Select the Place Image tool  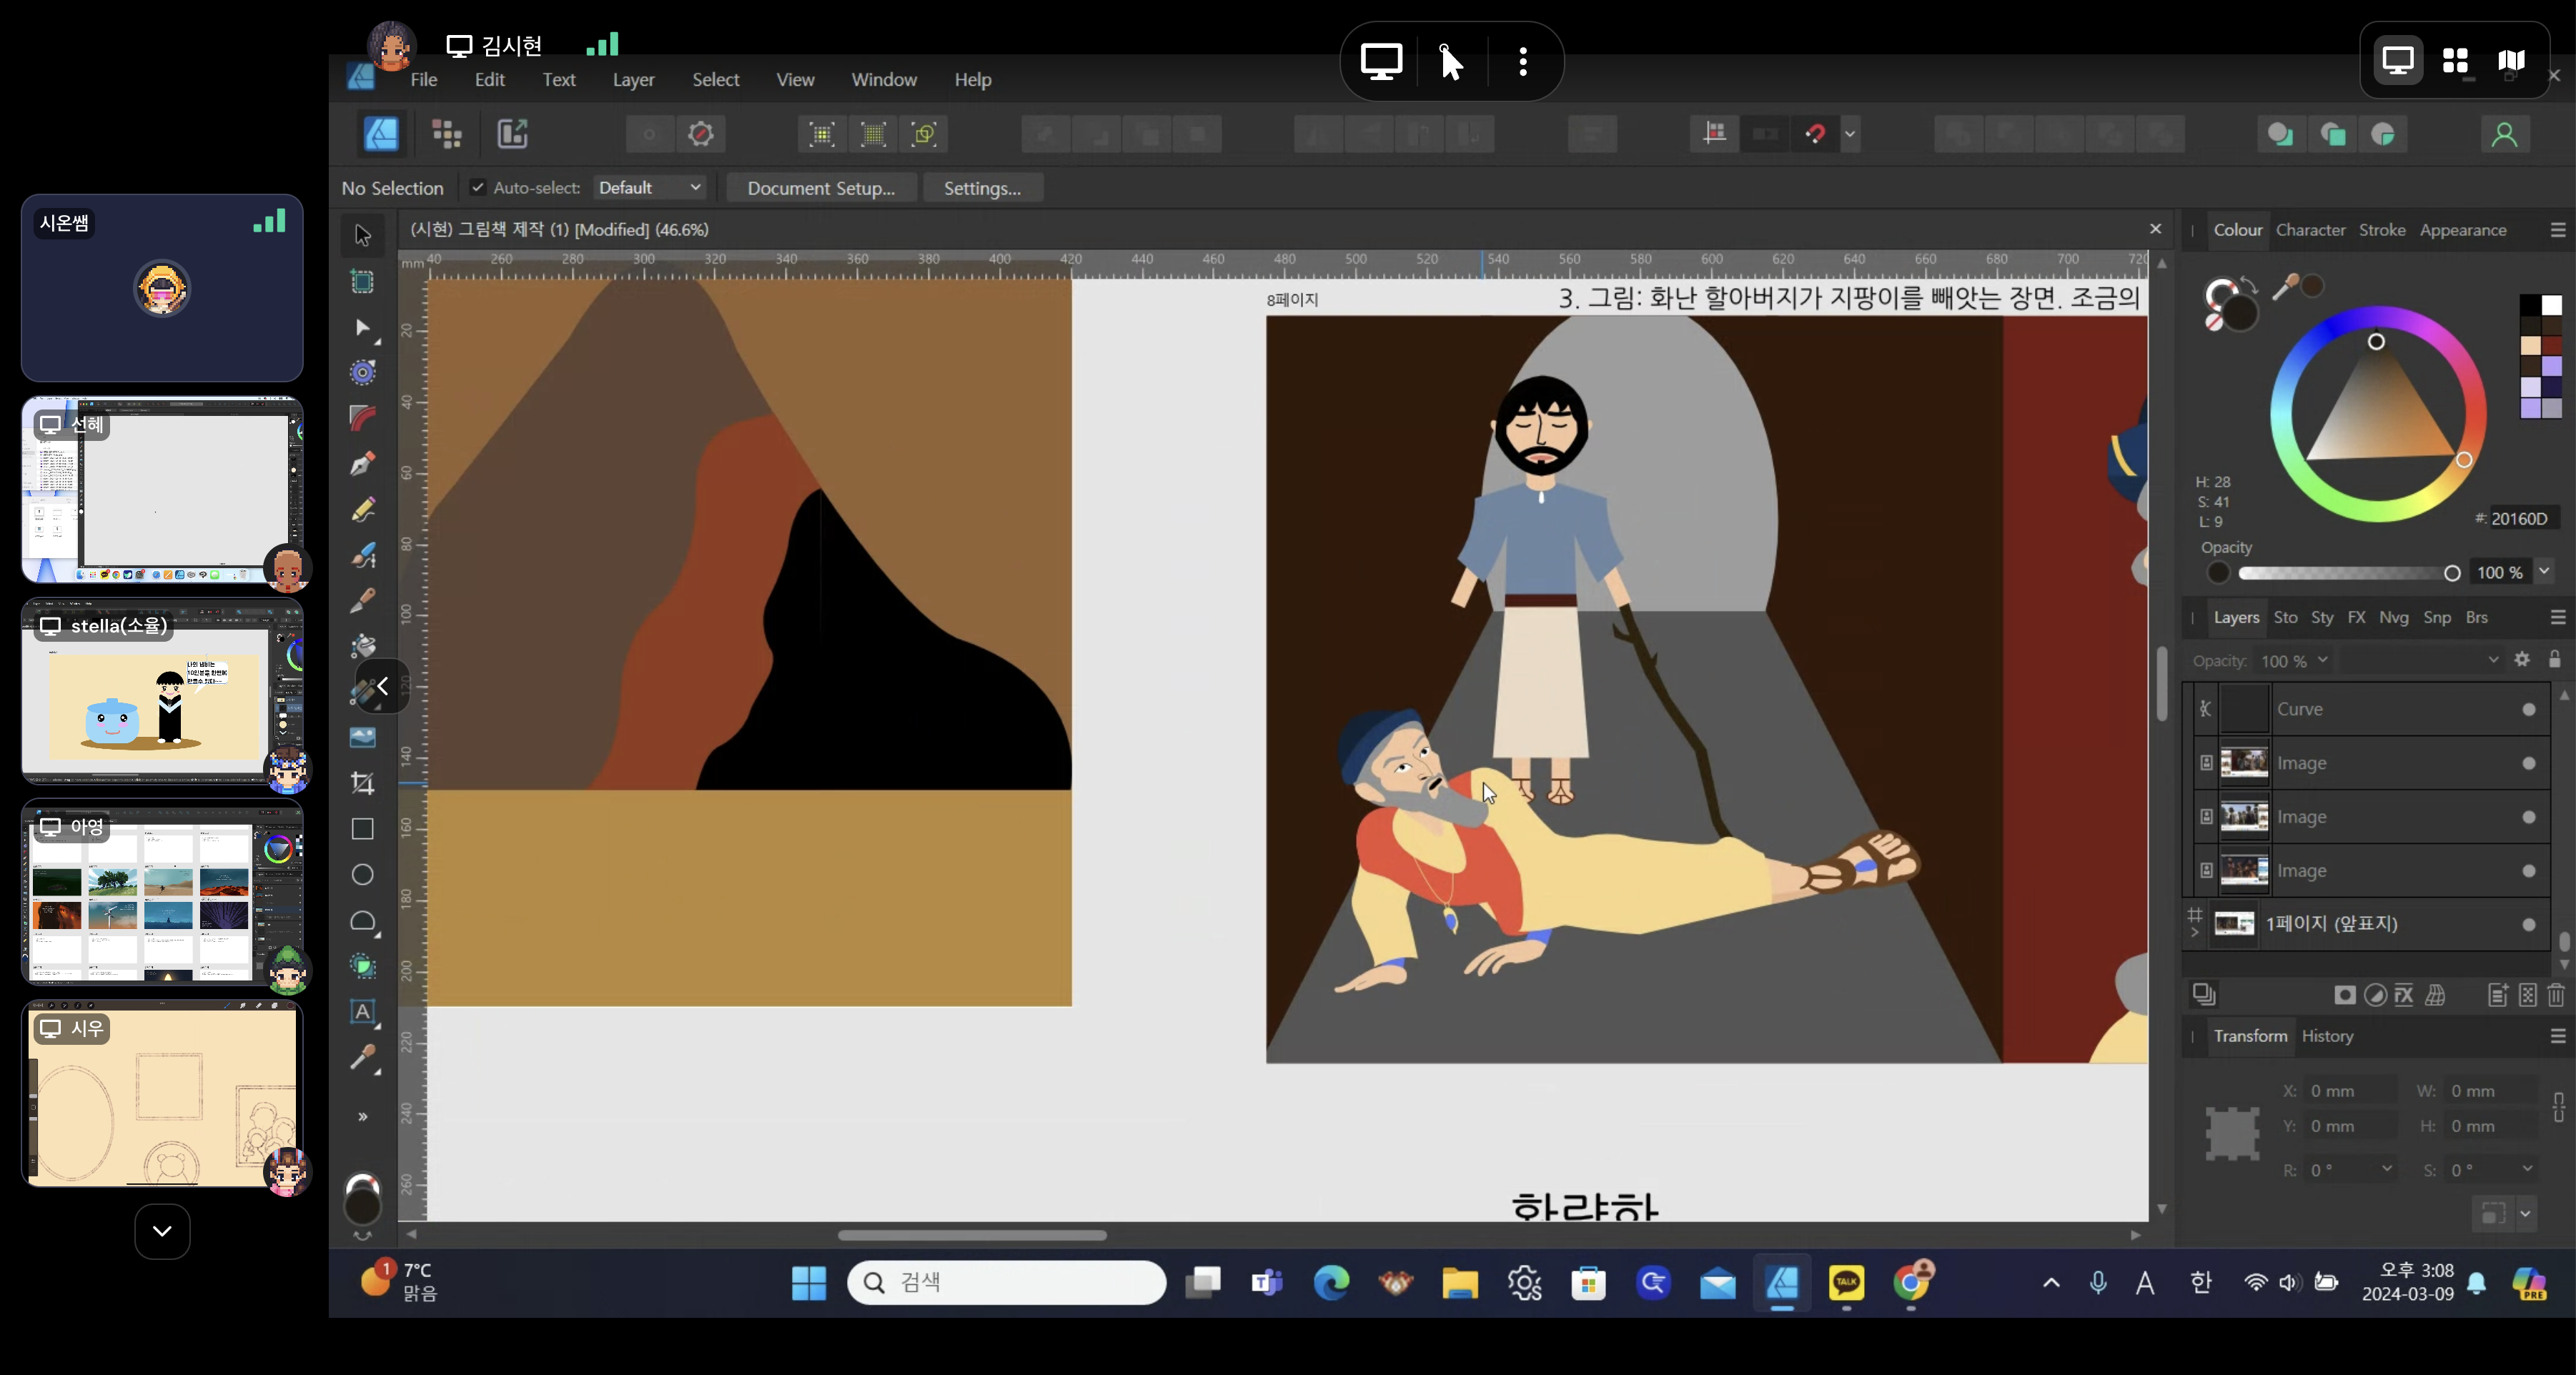[x=362, y=738]
